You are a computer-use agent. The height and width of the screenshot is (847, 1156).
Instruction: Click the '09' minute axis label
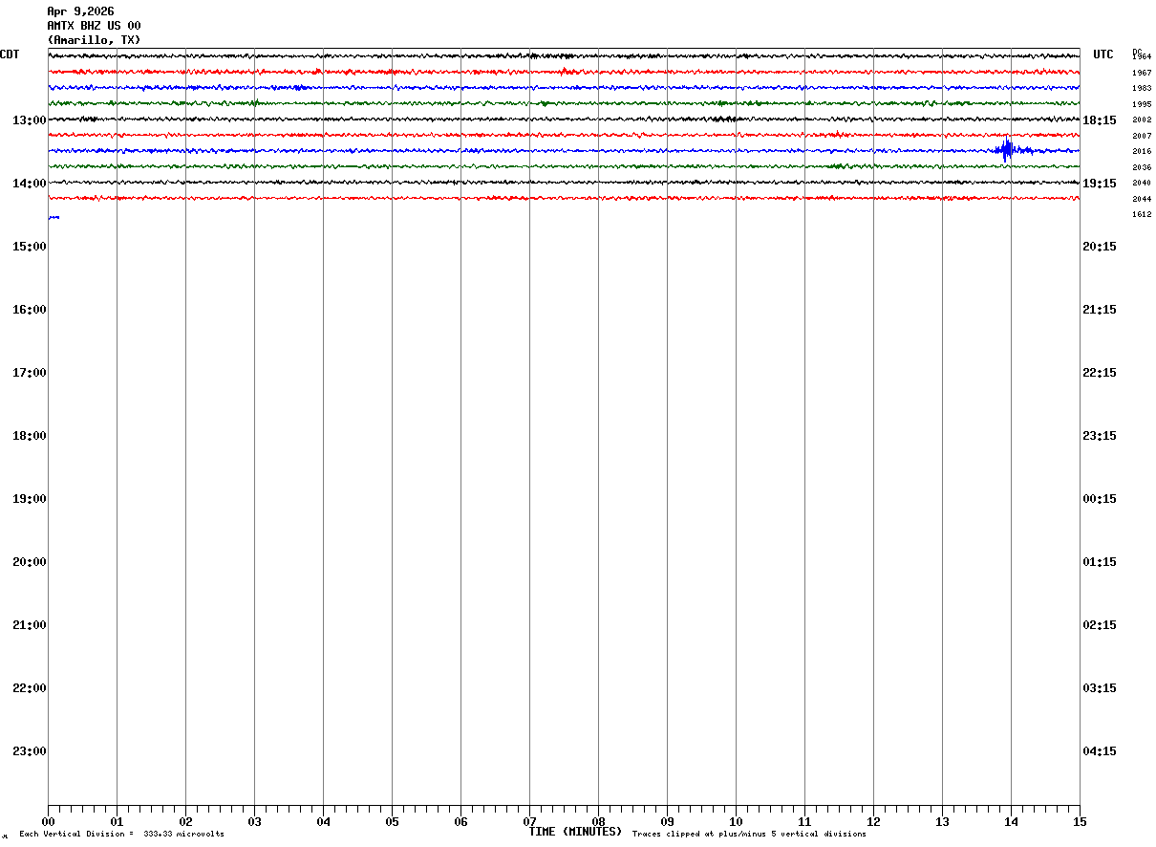(667, 822)
